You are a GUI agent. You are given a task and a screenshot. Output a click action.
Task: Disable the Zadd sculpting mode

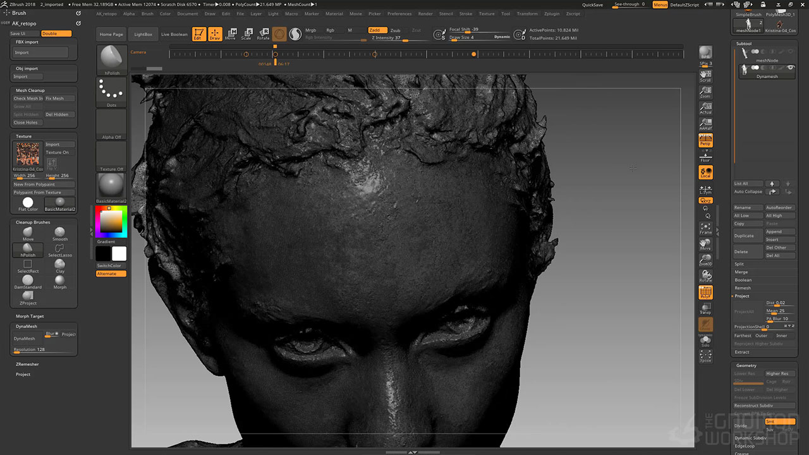point(377,30)
